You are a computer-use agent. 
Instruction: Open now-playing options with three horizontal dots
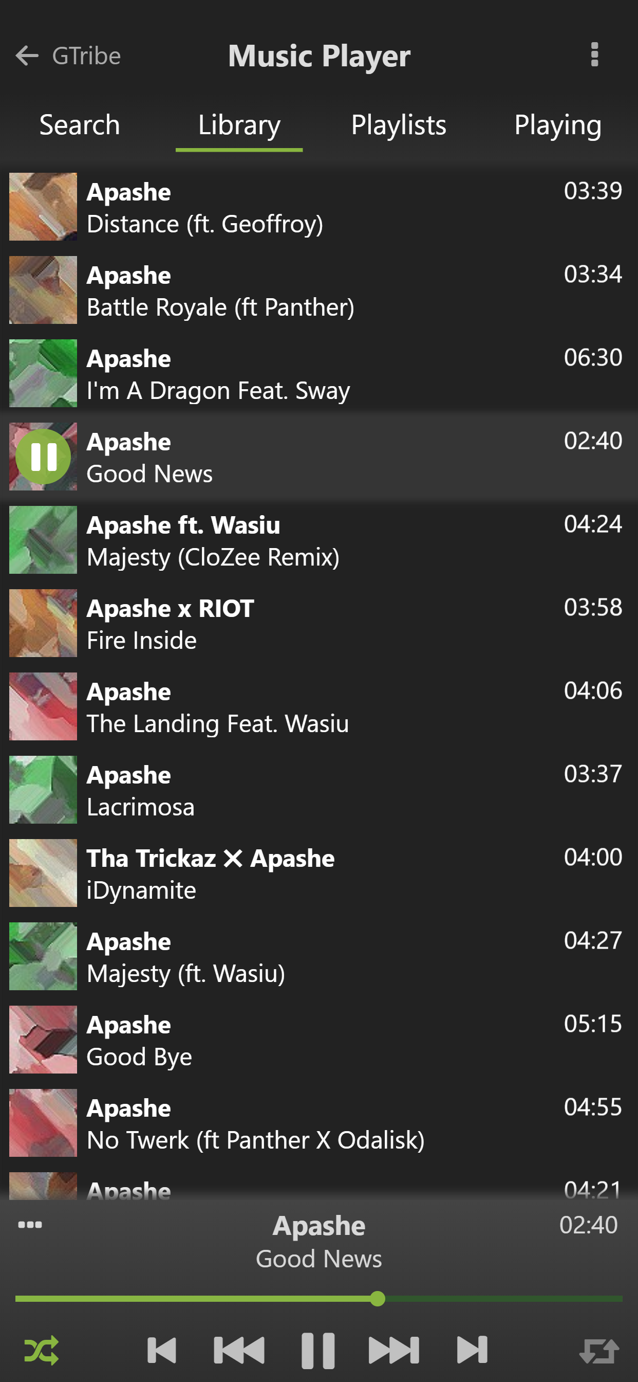point(30,1225)
